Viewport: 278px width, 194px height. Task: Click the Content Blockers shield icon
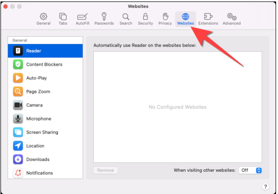(18, 64)
